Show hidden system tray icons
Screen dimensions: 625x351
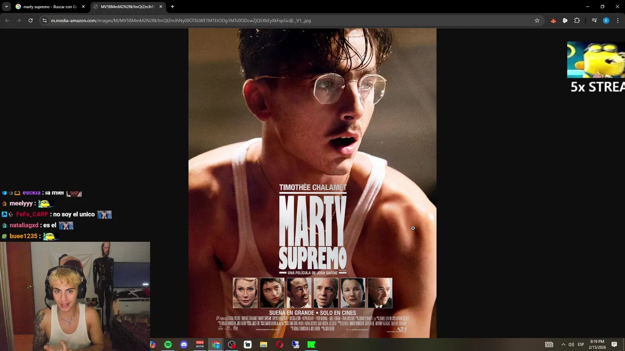pos(563,345)
